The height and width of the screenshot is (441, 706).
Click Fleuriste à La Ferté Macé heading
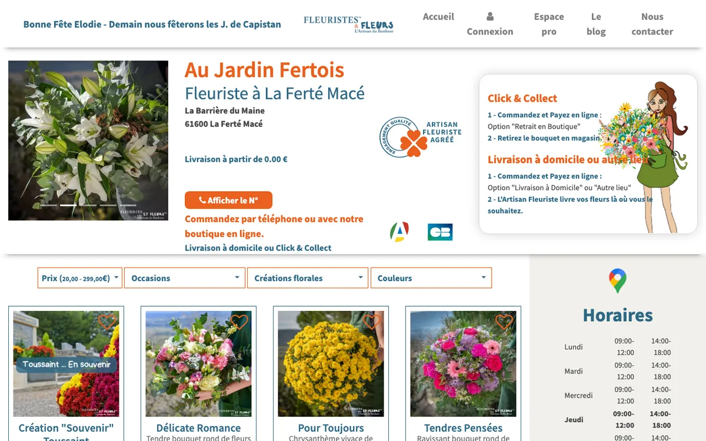[x=275, y=93]
